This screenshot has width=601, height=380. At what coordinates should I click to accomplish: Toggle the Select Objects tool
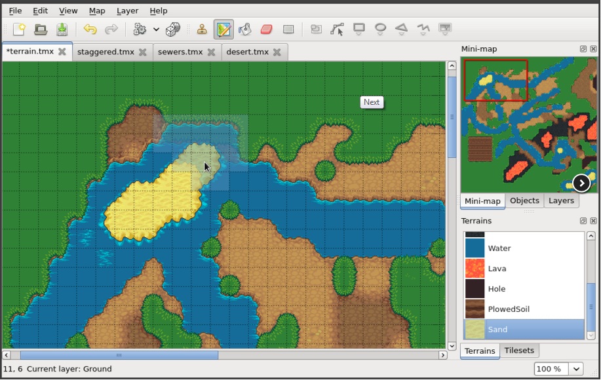316,29
